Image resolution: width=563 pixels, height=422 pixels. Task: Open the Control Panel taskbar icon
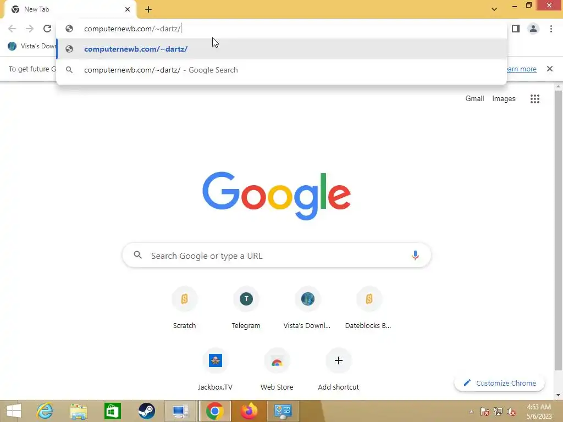pyautogui.click(x=283, y=411)
